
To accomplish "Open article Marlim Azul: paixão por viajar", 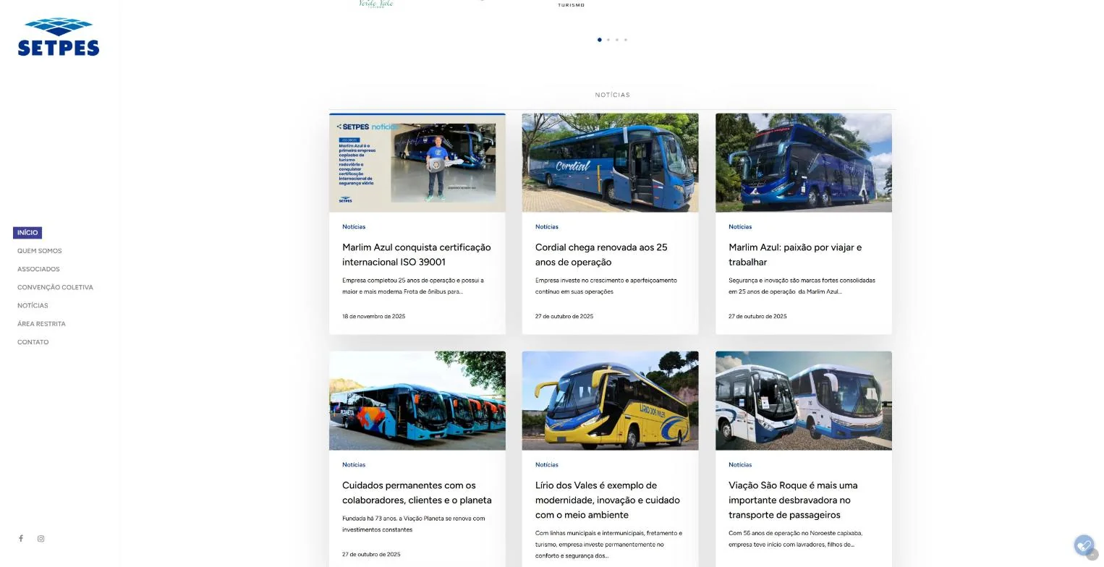I will click(795, 255).
